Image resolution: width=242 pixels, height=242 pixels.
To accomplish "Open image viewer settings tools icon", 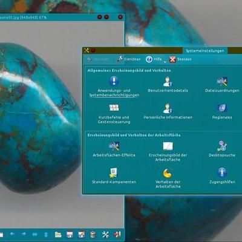I will click(105, 235).
